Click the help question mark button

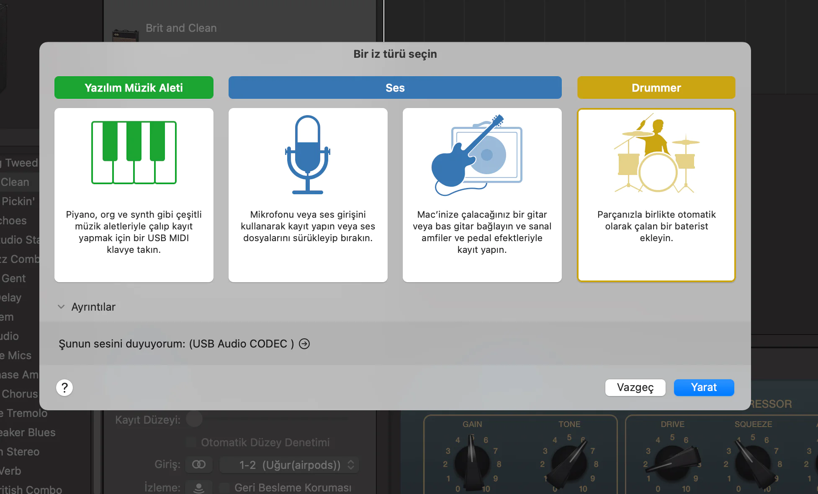[x=64, y=388]
